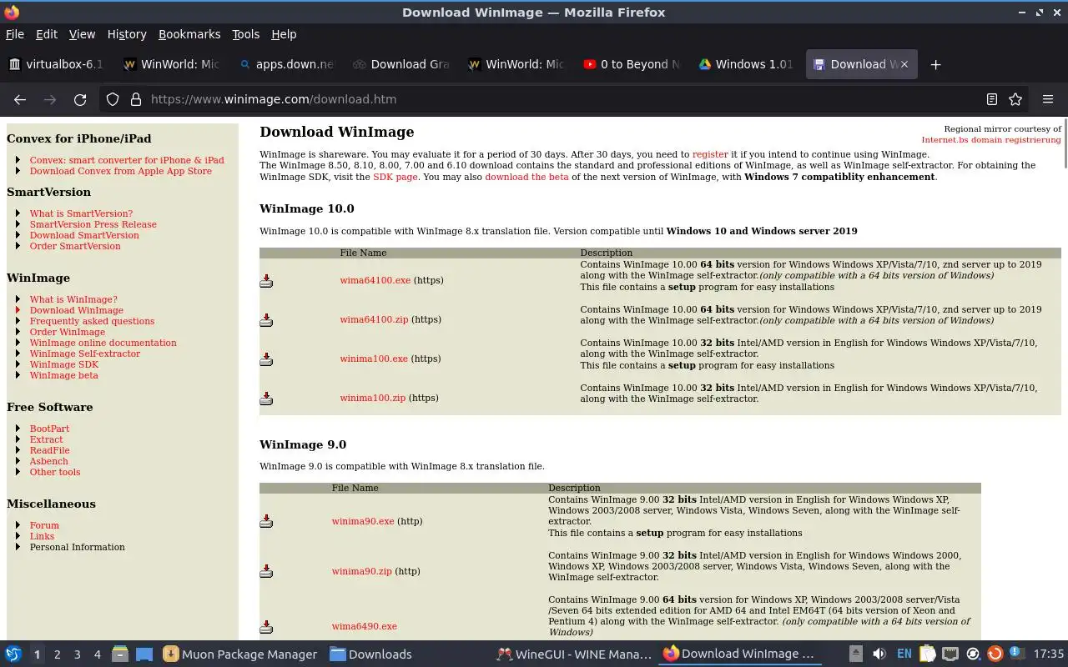Open WinImage online documentation link
This screenshot has width=1068, height=667.
pos(103,343)
